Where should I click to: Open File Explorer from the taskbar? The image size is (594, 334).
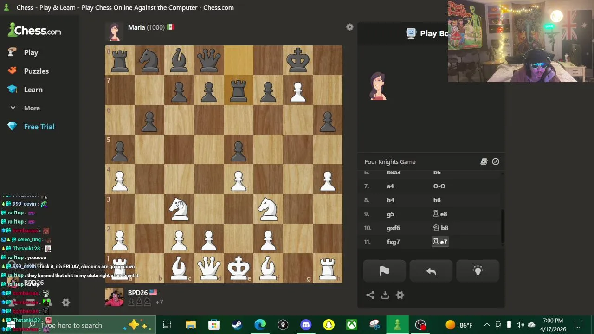pyautogui.click(x=191, y=325)
